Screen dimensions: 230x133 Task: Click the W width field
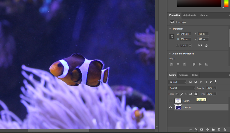point(185,34)
